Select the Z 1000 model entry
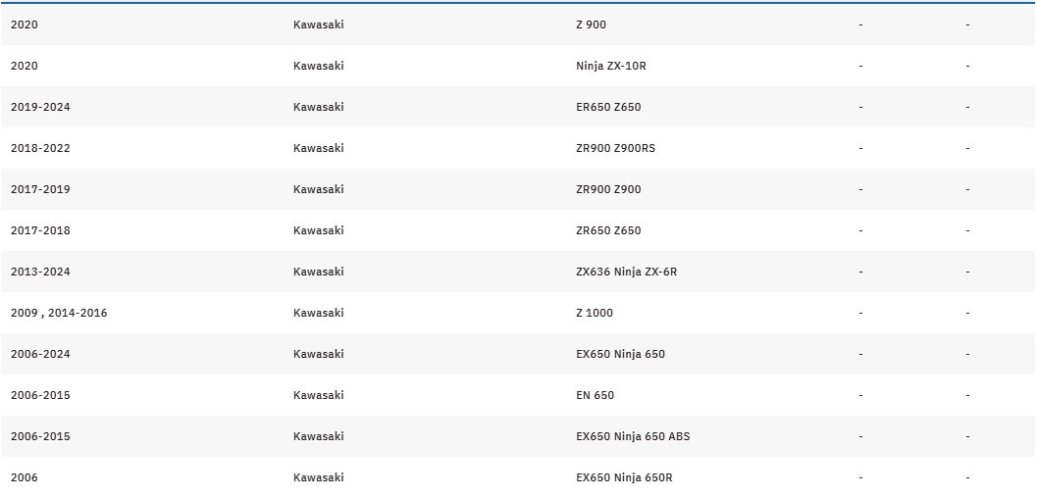 (x=595, y=313)
